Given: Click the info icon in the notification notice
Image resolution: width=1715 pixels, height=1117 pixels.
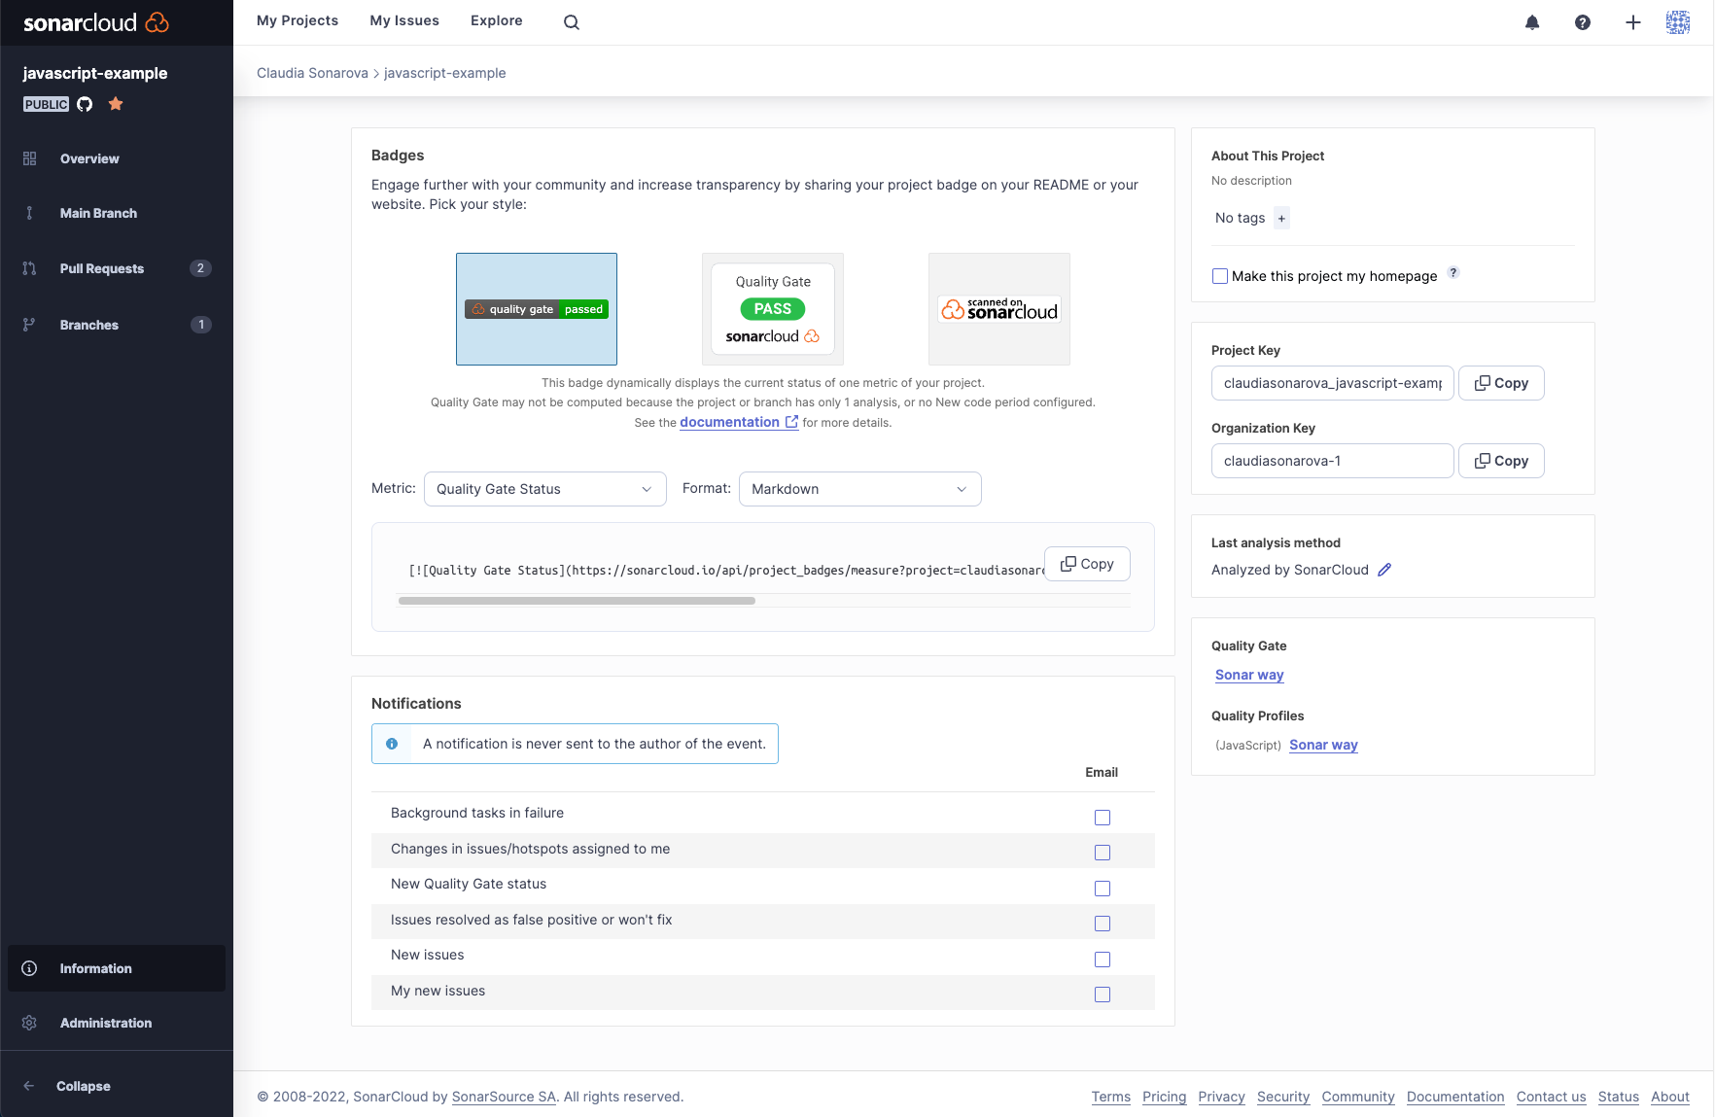Looking at the screenshot, I should pyautogui.click(x=392, y=744).
